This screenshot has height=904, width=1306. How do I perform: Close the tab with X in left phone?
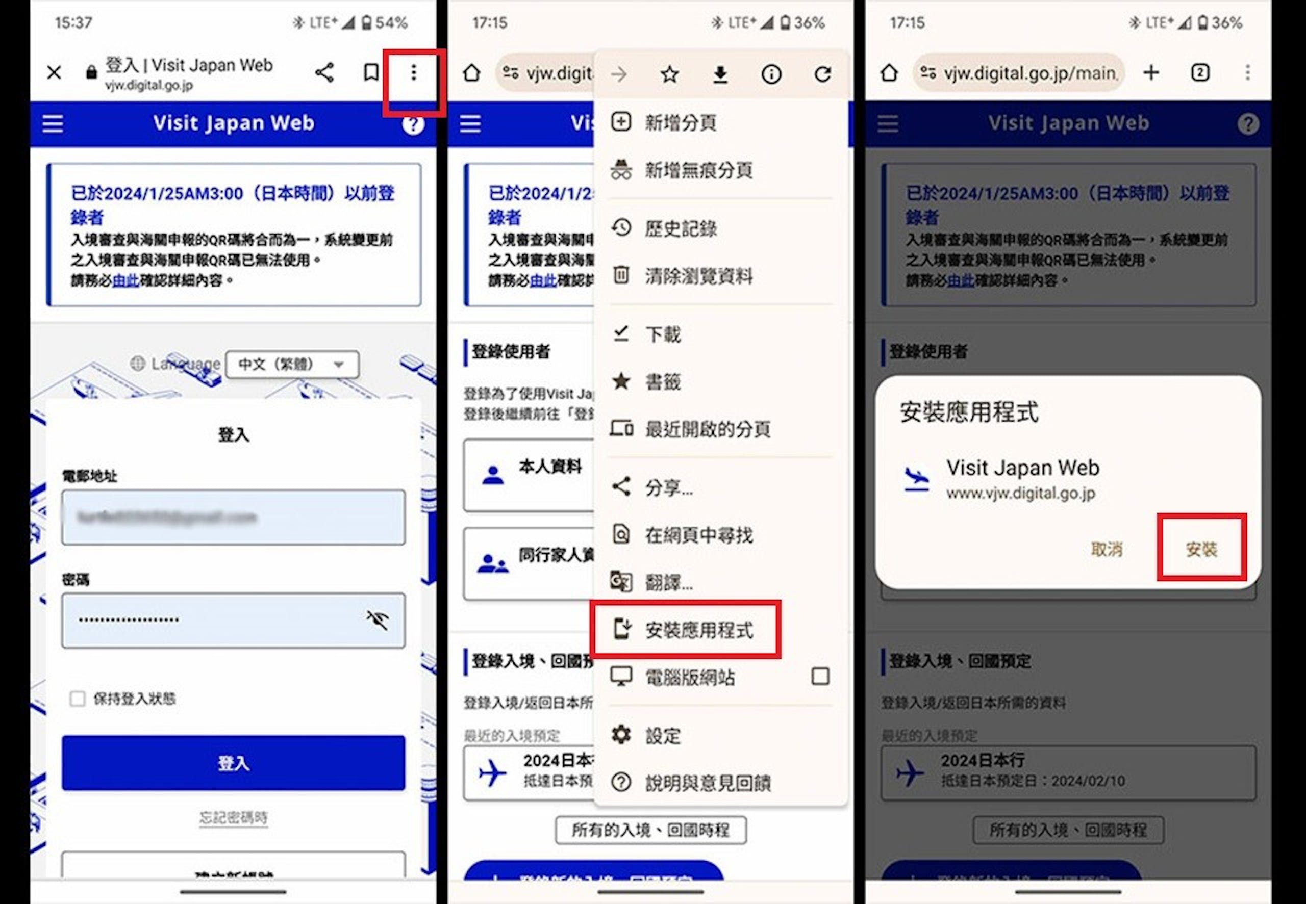55,72
